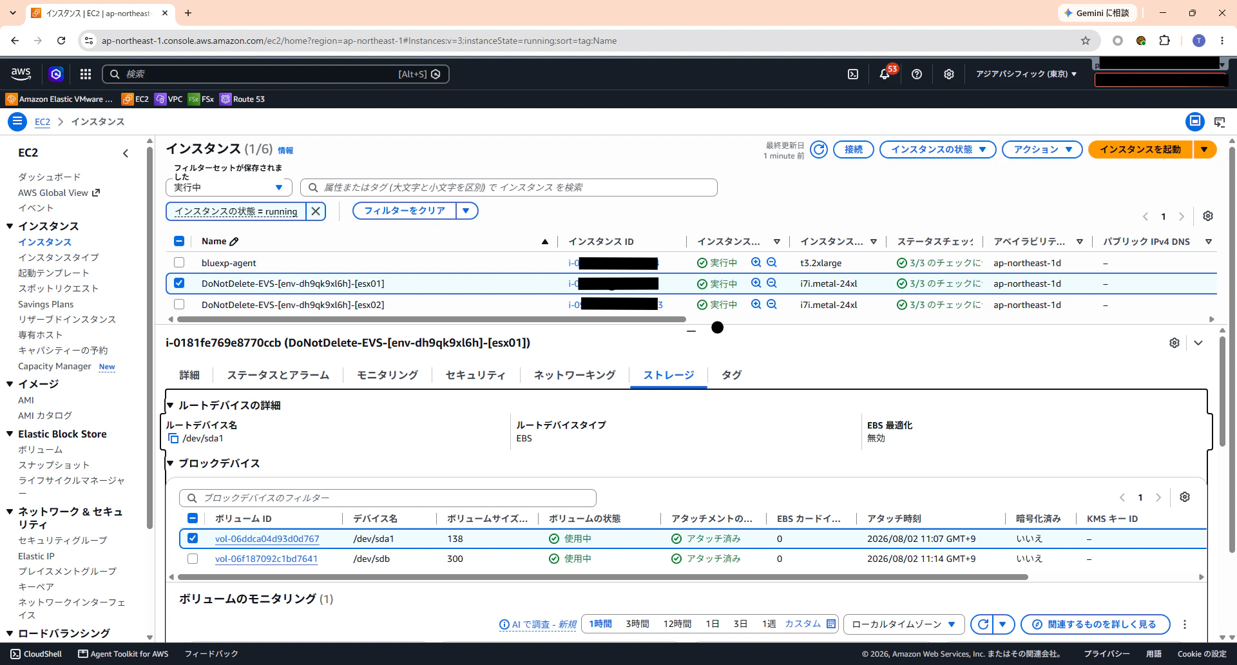Screen dimensions: 1237x665
Task: Deselect the esx01 instance checkbox
Action: tap(179, 283)
